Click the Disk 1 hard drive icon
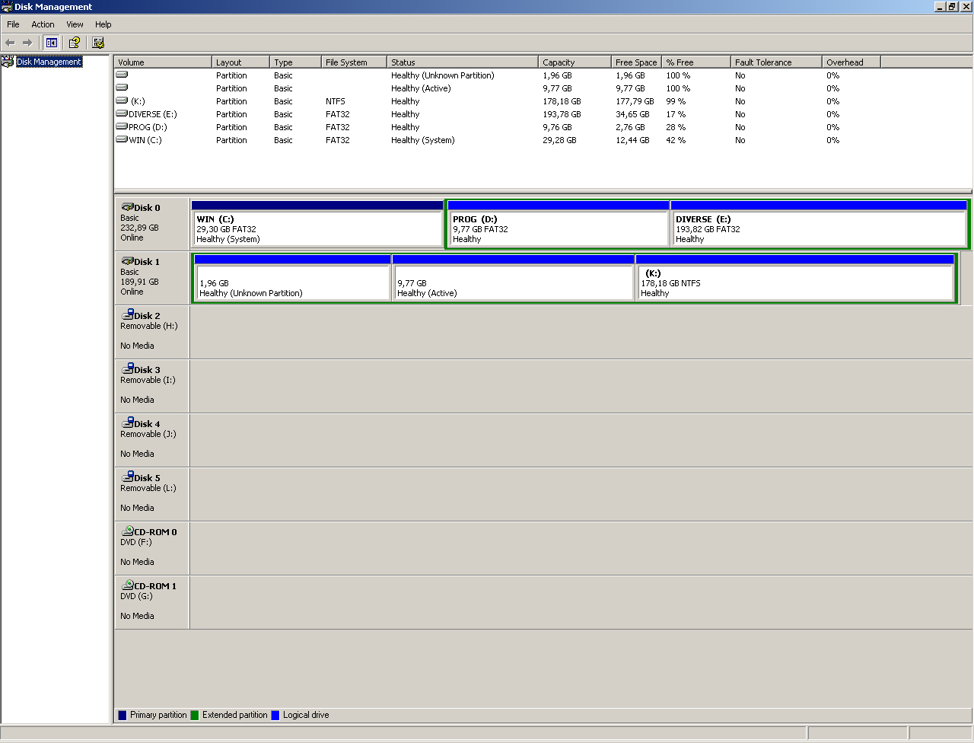 127,261
